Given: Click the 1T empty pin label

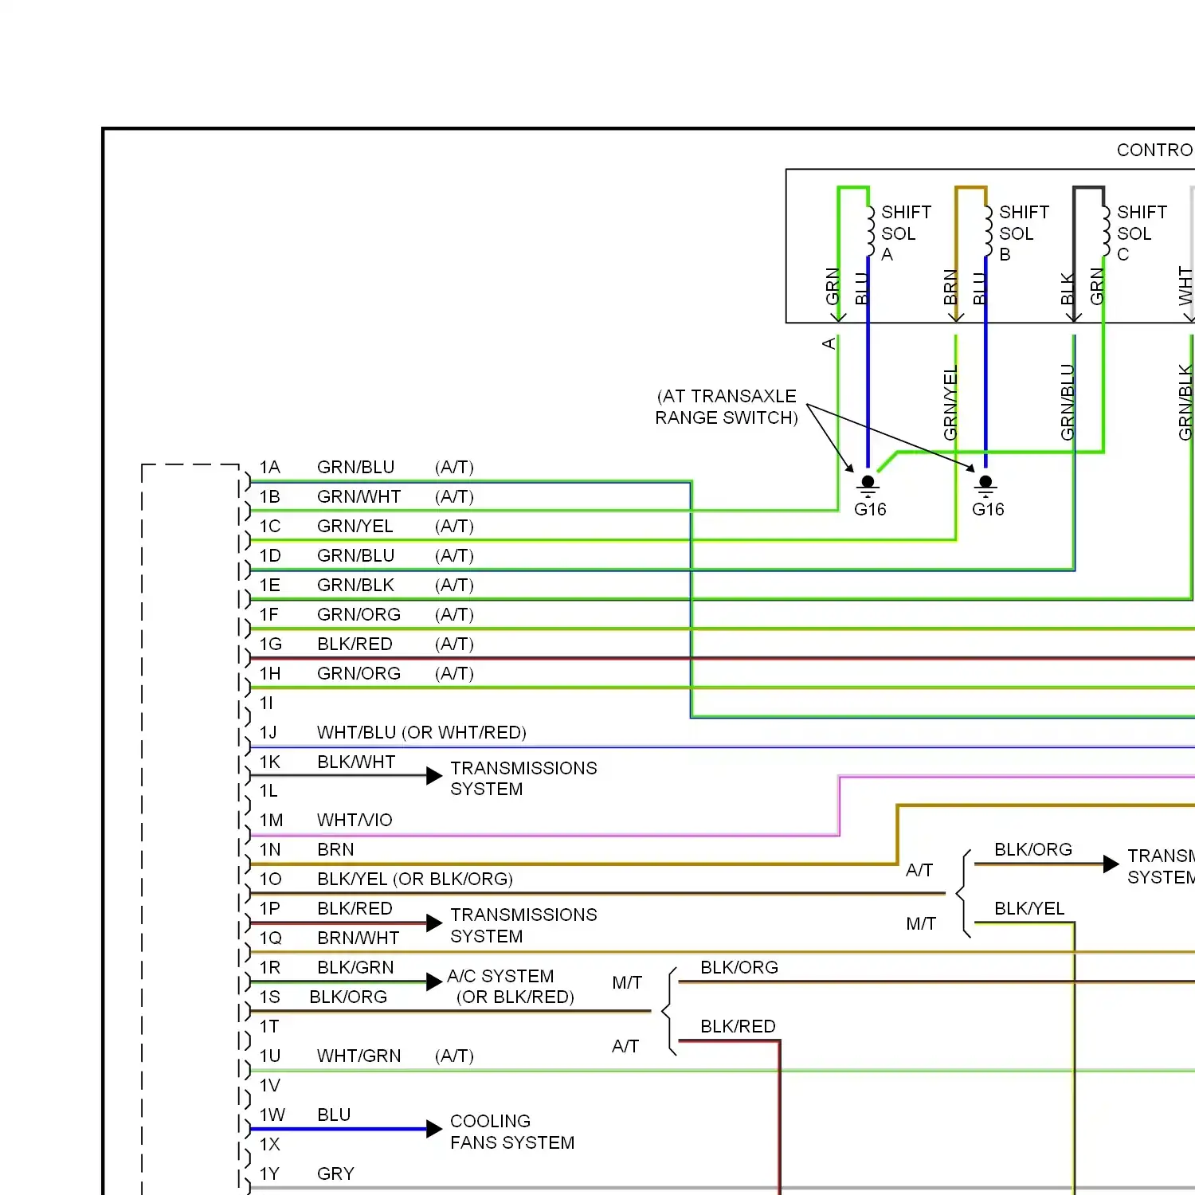Looking at the screenshot, I should click(269, 1027).
